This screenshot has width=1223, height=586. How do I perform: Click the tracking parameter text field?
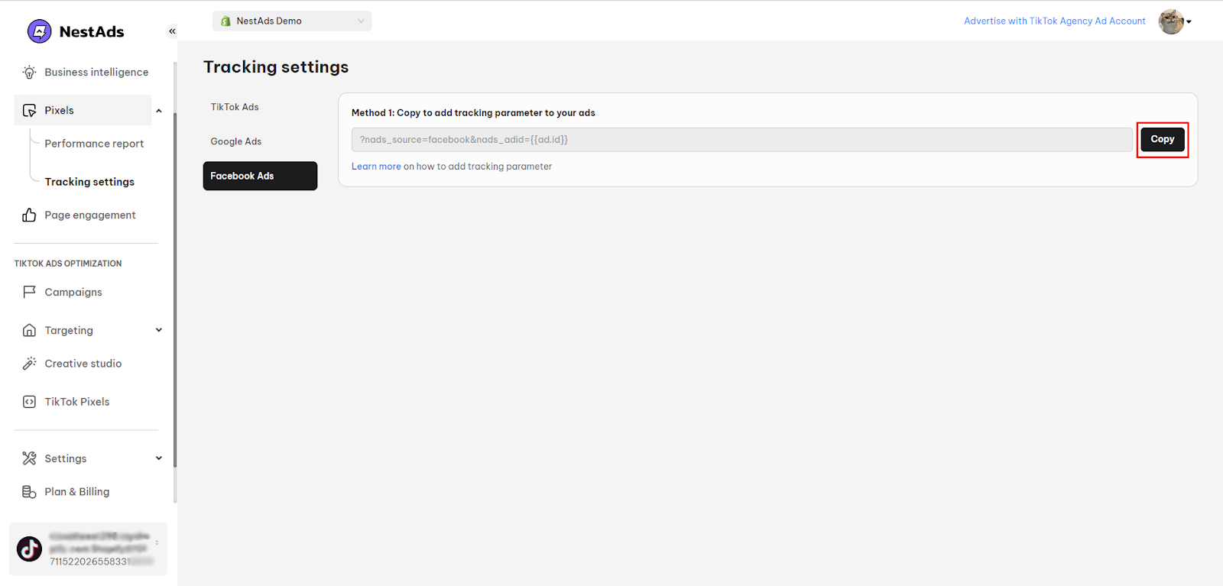coord(741,140)
